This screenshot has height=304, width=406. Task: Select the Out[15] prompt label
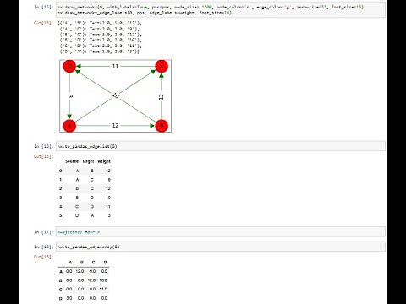pyautogui.click(x=43, y=23)
